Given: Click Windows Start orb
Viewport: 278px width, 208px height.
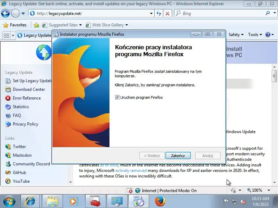Looking at the screenshot, I should pyautogui.click(x=9, y=201).
